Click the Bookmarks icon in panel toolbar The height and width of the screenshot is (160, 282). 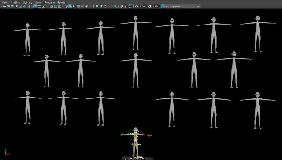(x=17, y=7)
